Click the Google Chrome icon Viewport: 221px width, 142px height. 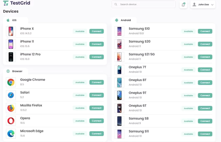11,82
